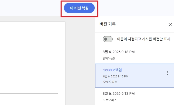174x105 pixels.
Task: Click the 이름이 지정되고 게시된 버전만 표시 label
Action: point(143,39)
